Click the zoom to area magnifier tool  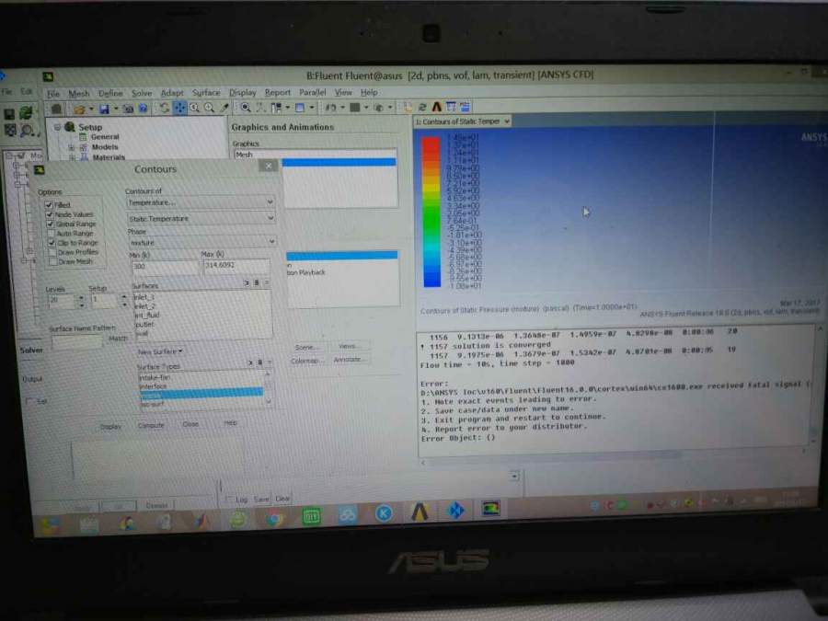[x=210, y=108]
